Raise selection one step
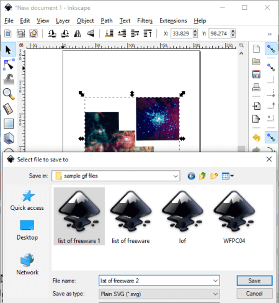The width and height of the screenshot is (279, 303). (135, 34)
